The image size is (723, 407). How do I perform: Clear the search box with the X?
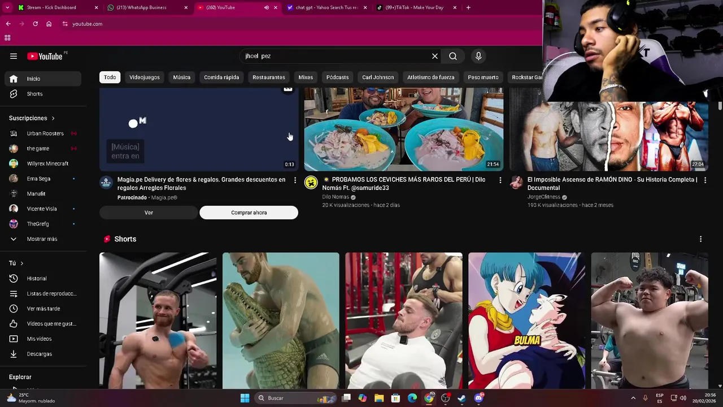pyautogui.click(x=435, y=56)
